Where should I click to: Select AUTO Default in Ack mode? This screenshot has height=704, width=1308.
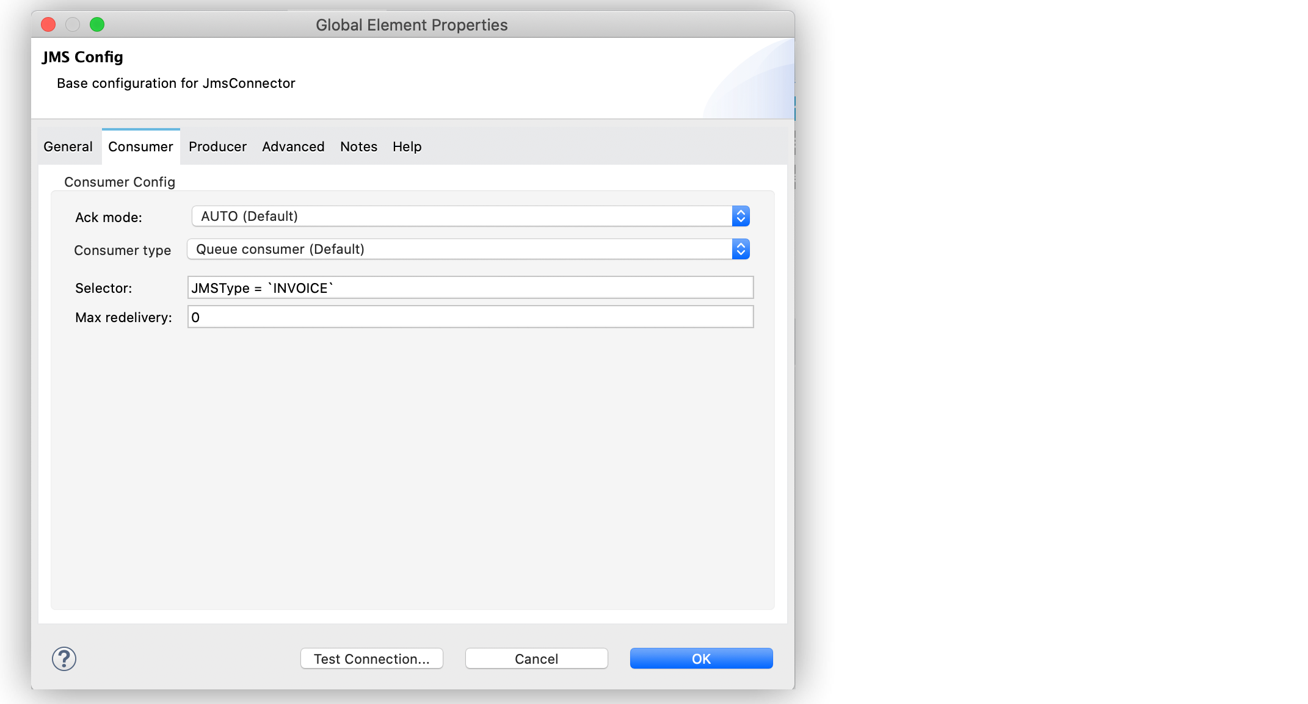pyautogui.click(x=468, y=216)
